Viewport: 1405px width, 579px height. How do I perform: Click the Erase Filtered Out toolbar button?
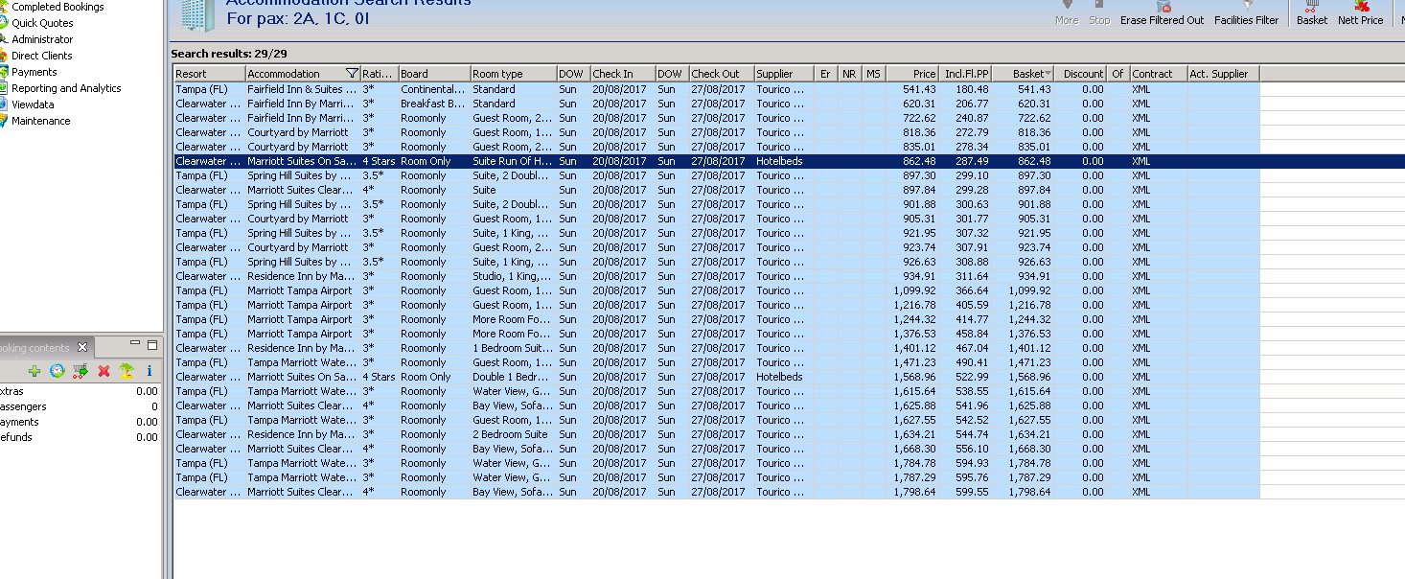pyautogui.click(x=1162, y=13)
